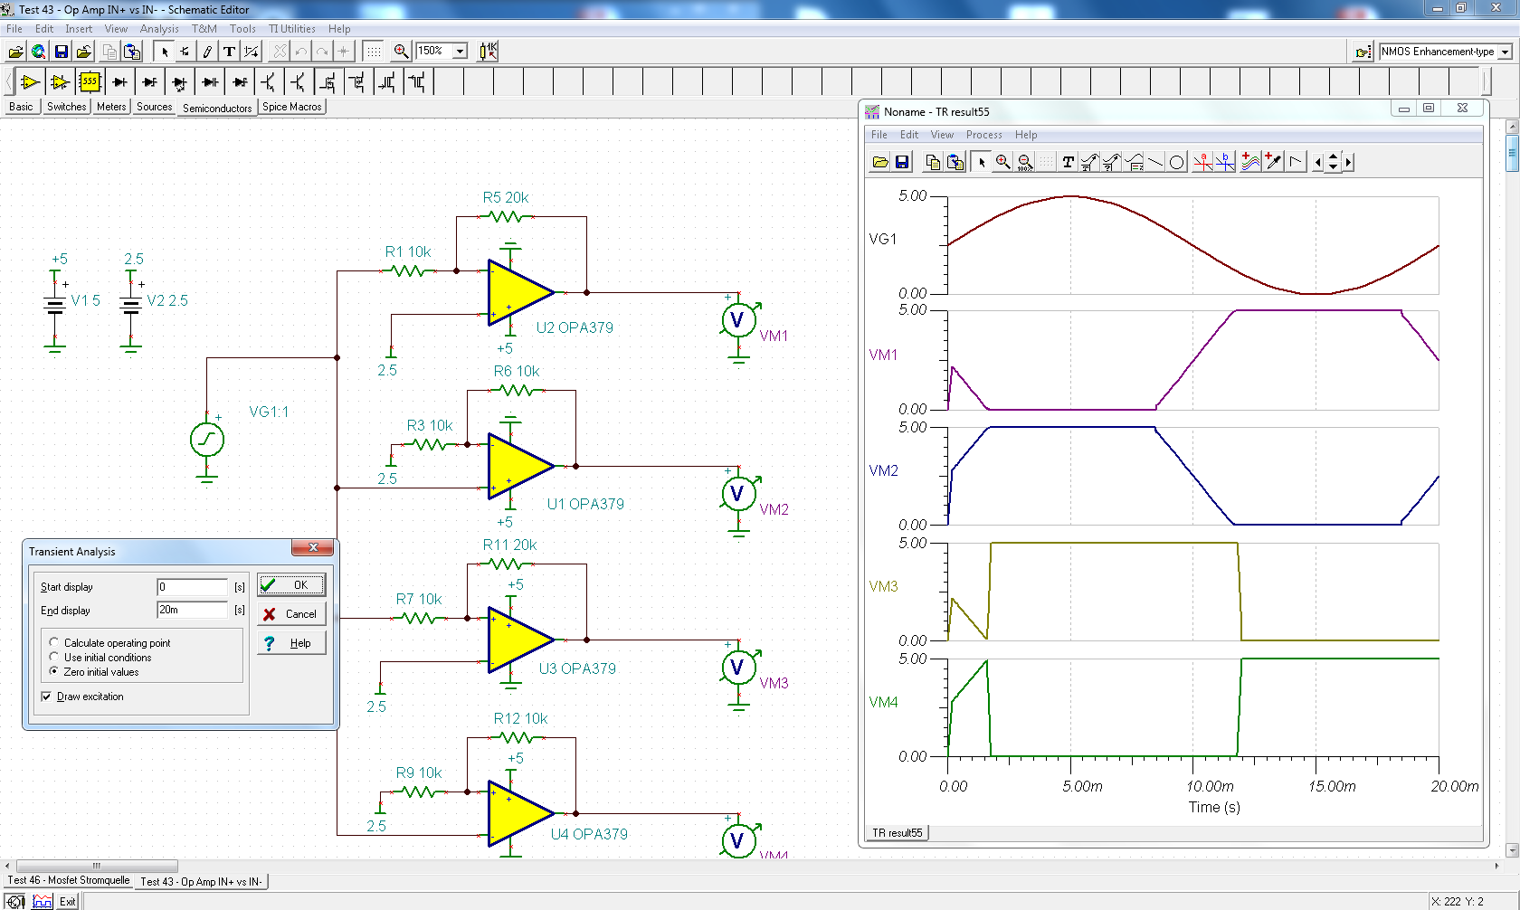Click the Start display input field
The image size is (1520, 910).
coord(192,587)
